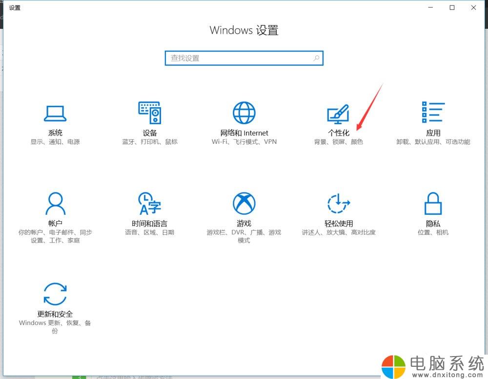Open the 设备 keyboard and speaker icon
This screenshot has width=488, height=379.
(150, 113)
